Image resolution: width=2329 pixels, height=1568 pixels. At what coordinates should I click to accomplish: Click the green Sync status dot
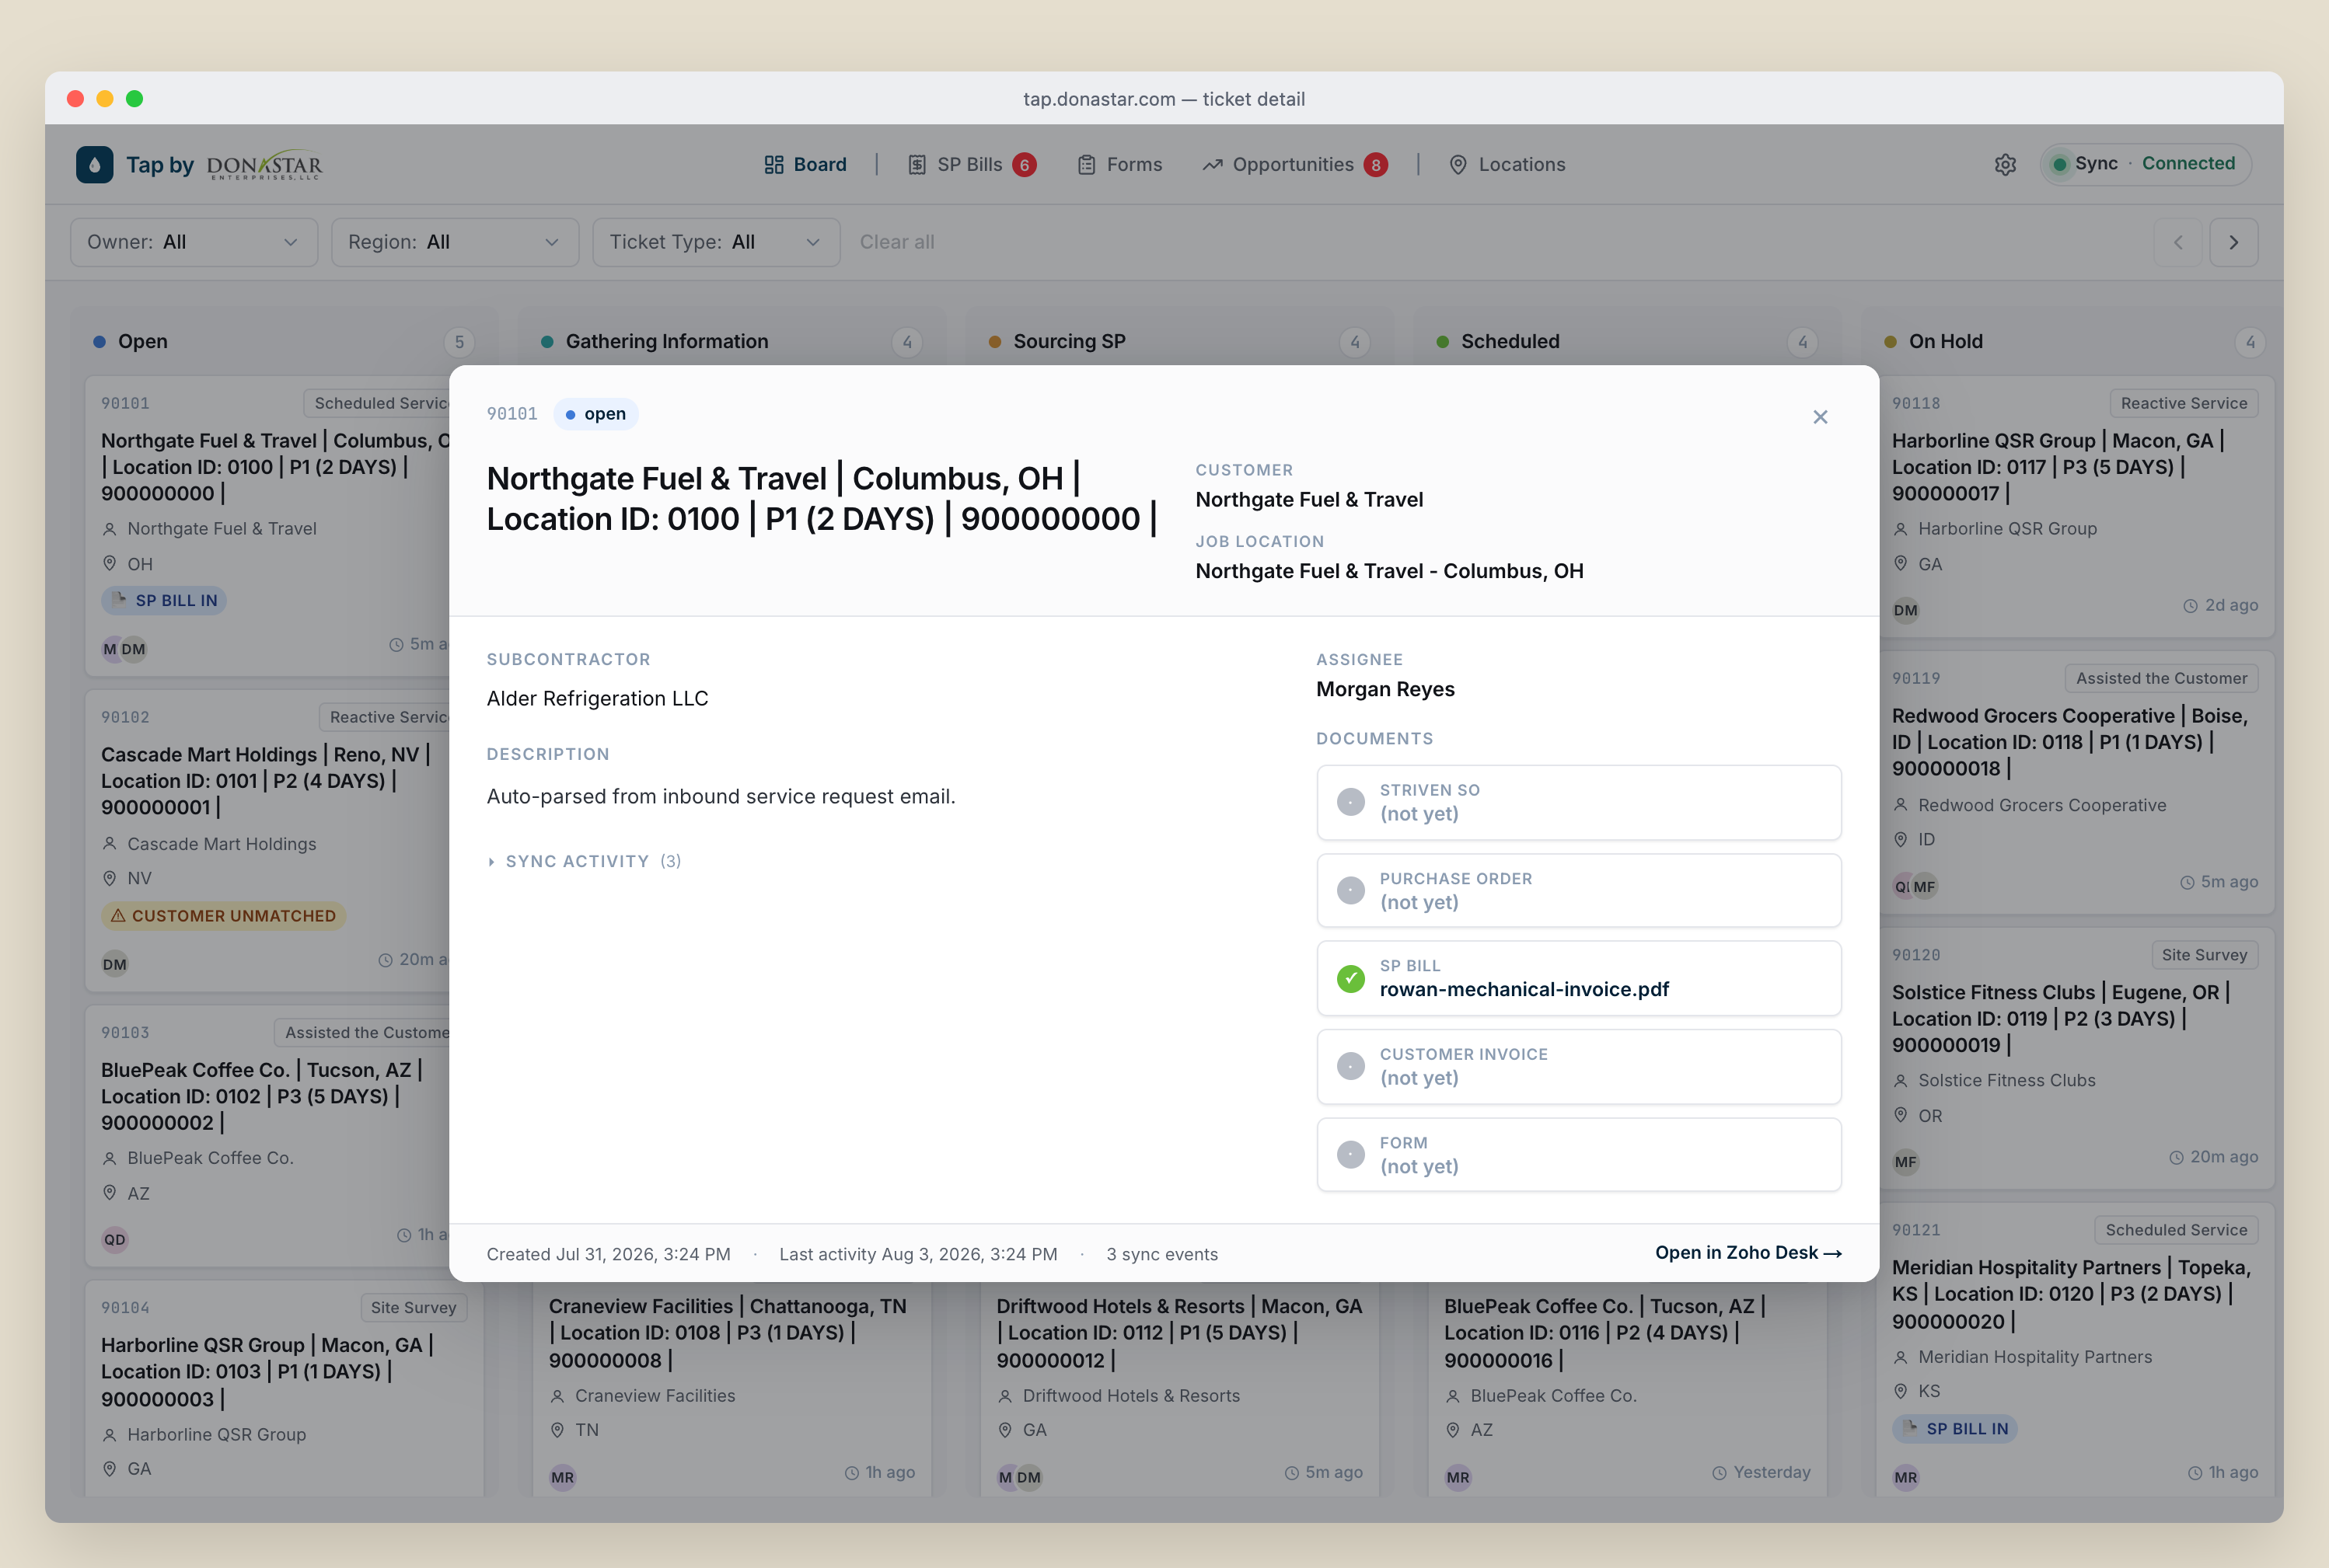click(x=2059, y=164)
